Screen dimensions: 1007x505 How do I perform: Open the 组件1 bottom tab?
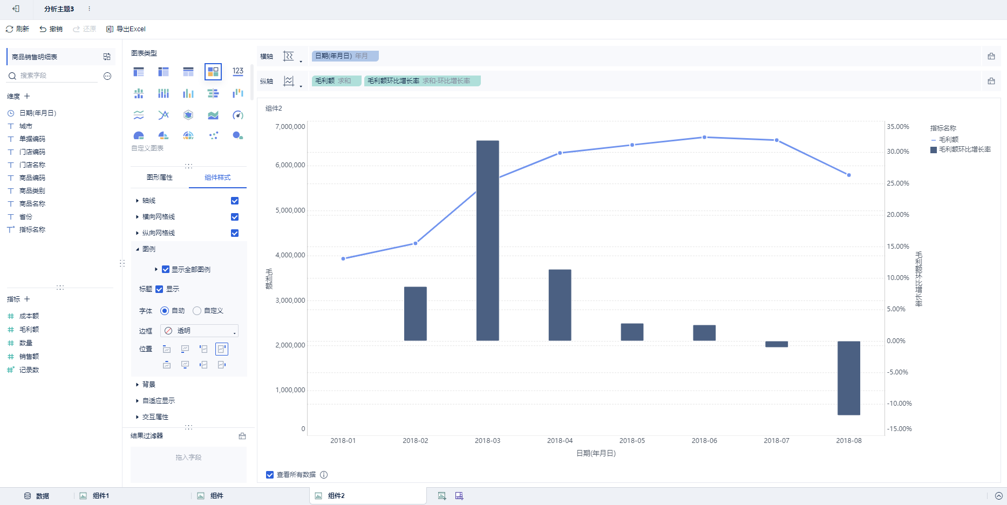[x=100, y=496]
